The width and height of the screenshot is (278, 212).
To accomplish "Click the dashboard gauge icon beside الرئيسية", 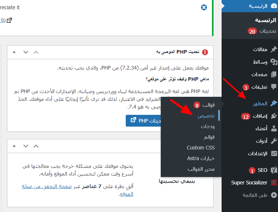I will (274, 6).
